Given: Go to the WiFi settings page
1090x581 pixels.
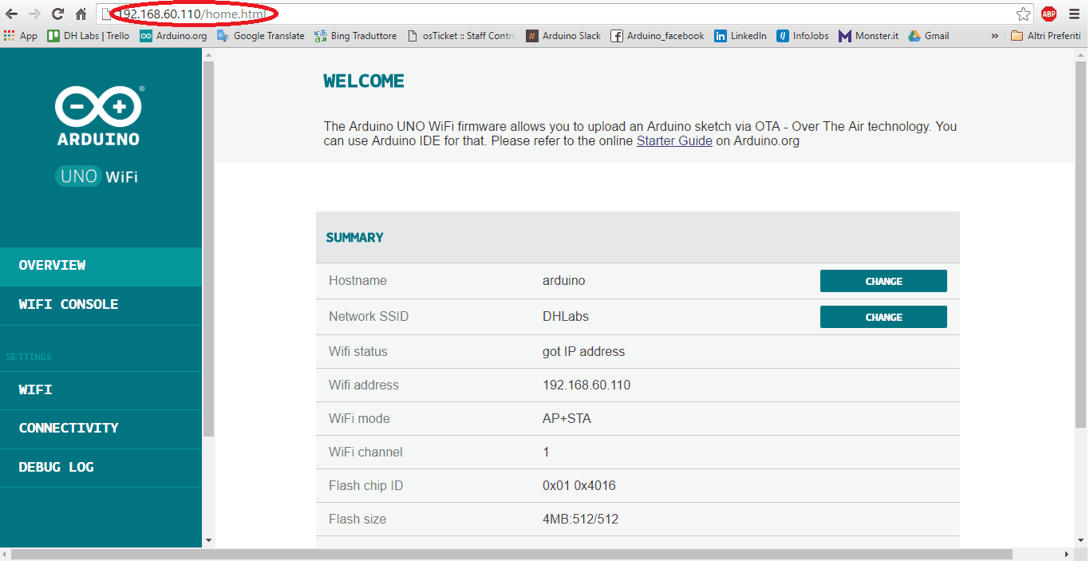Looking at the screenshot, I should click(x=35, y=390).
